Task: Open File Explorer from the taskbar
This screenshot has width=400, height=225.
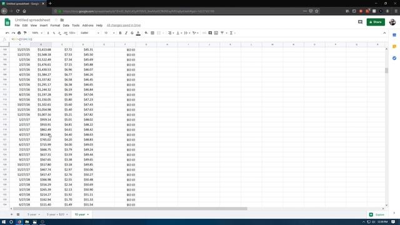Action: coord(27,222)
